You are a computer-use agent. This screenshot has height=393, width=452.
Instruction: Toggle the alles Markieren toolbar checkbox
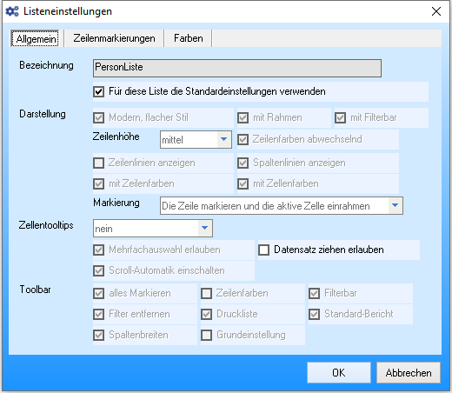[x=99, y=293]
